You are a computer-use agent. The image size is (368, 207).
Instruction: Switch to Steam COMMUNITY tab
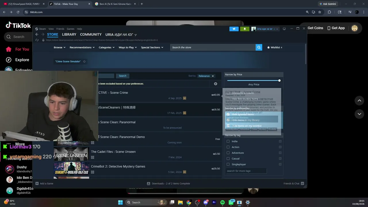[91, 34]
